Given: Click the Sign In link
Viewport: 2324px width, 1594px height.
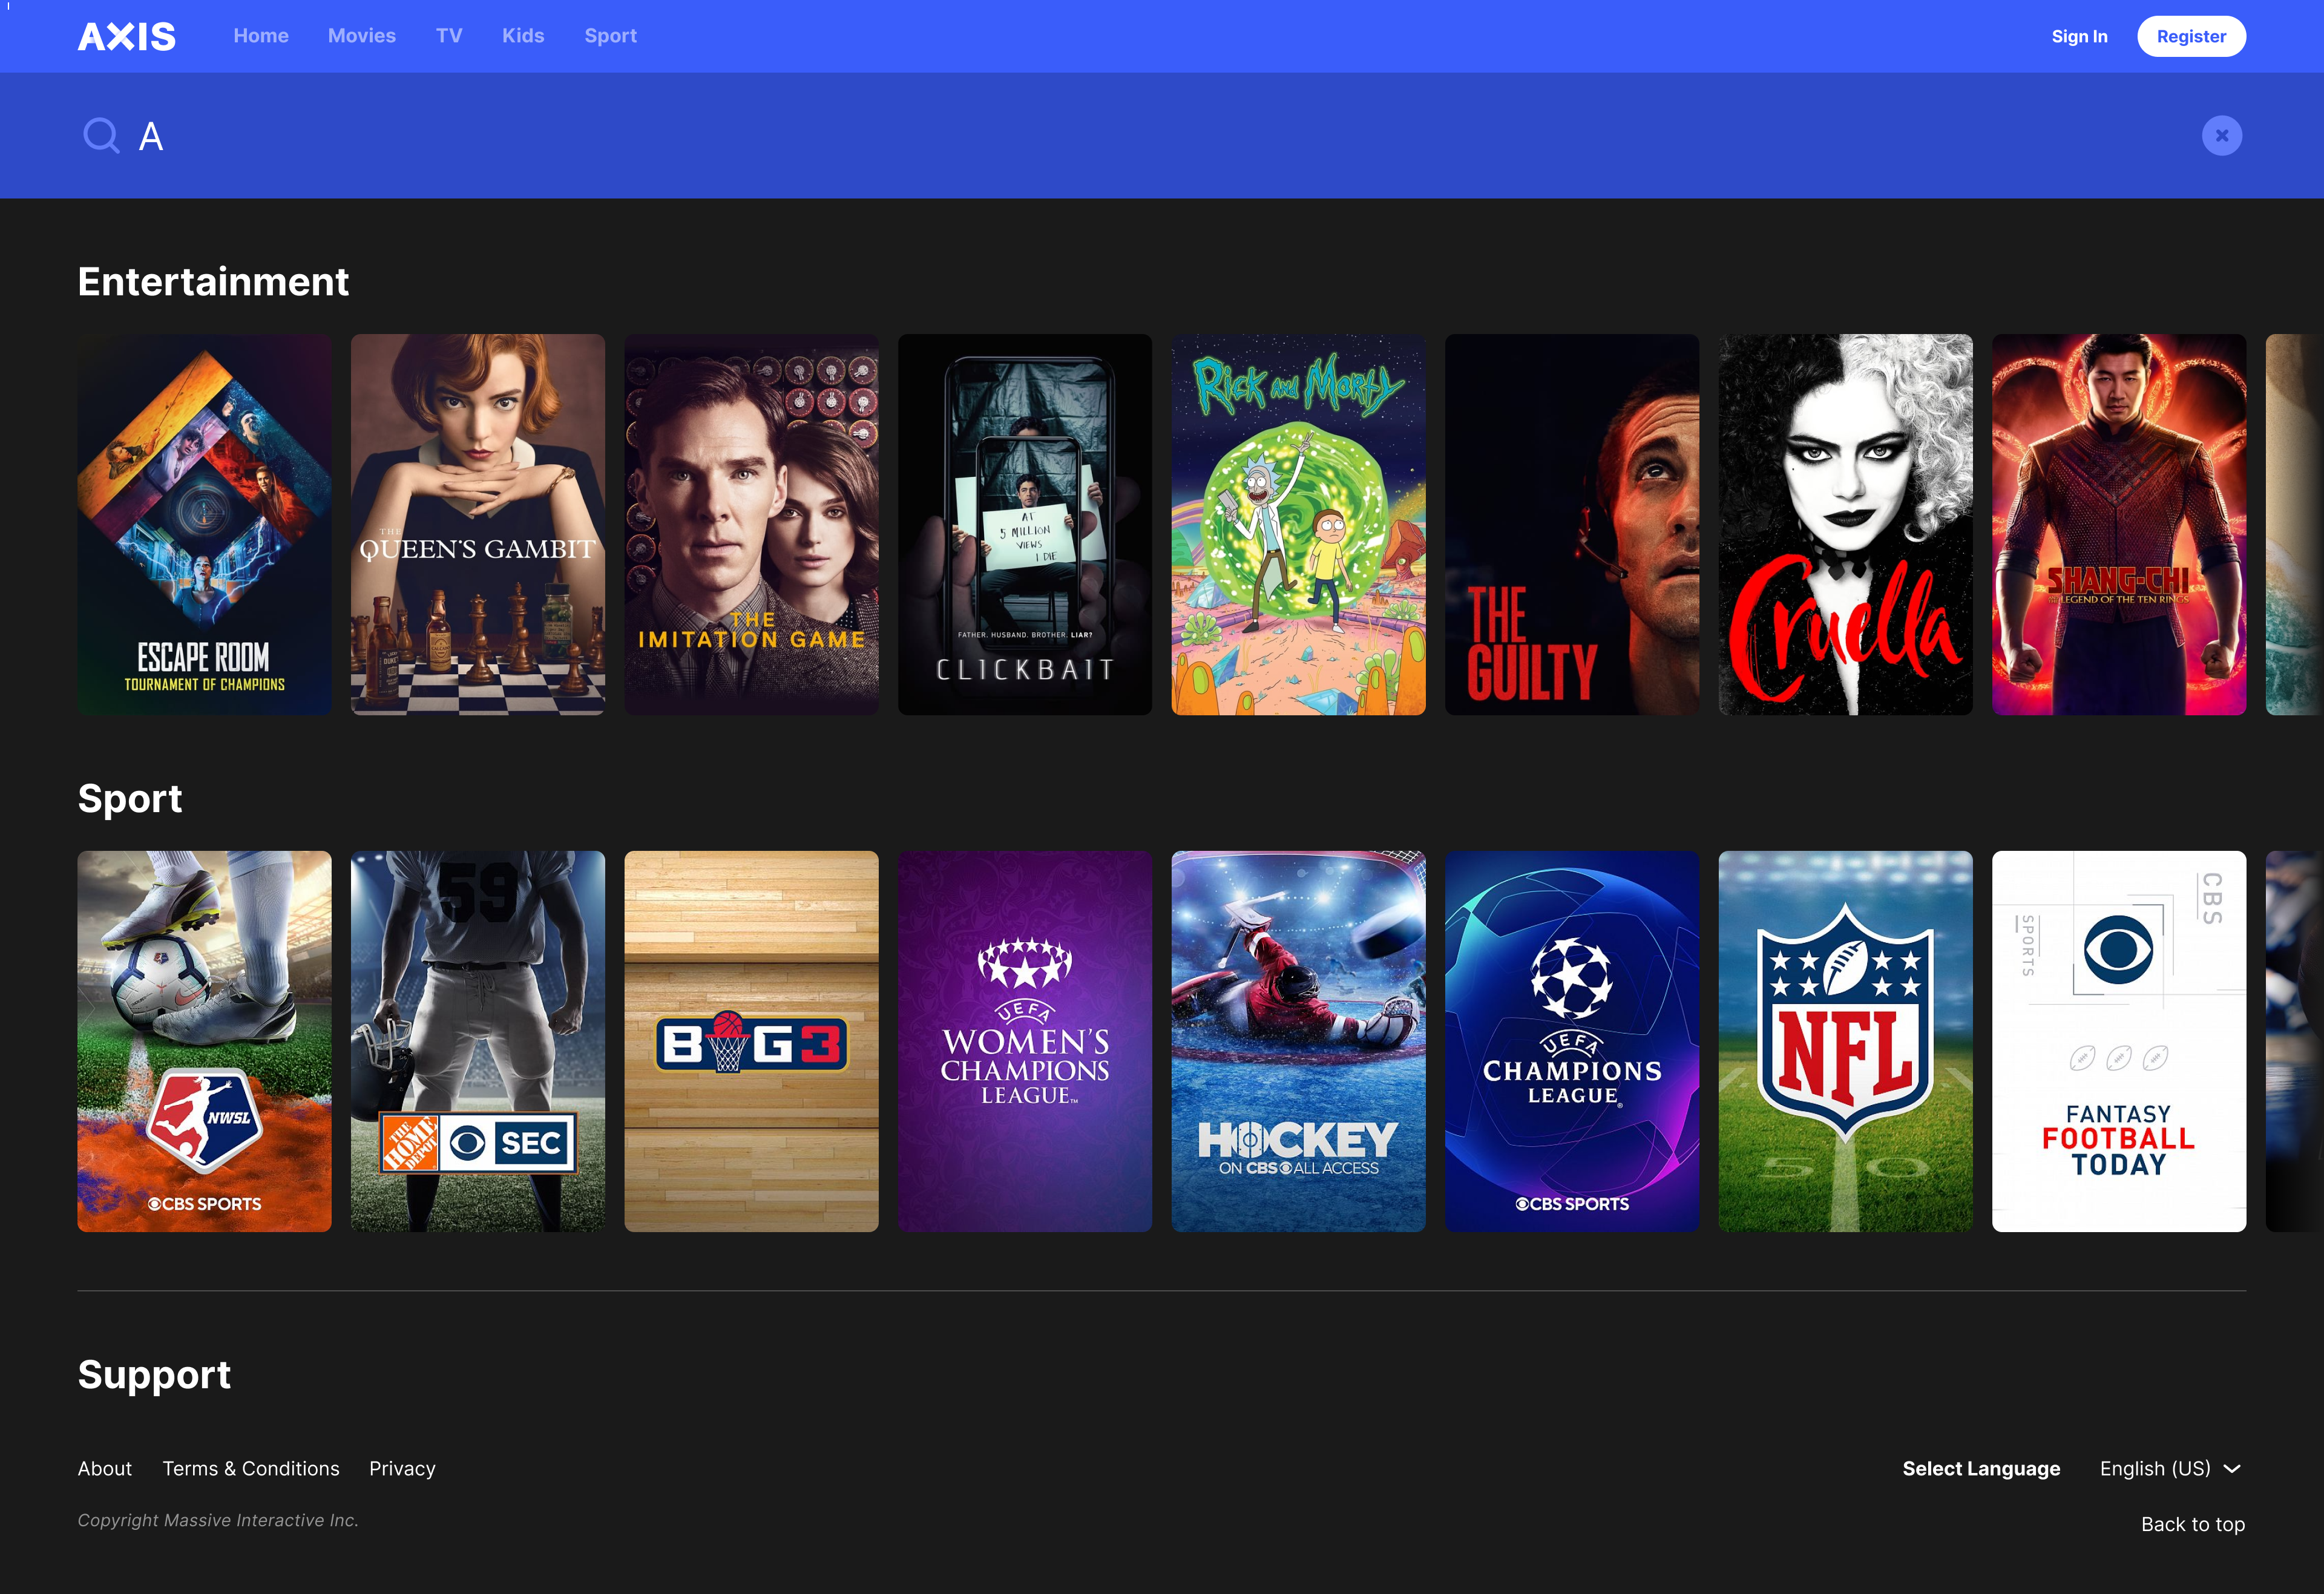Looking at the screenshot, I should (2079, 36).
